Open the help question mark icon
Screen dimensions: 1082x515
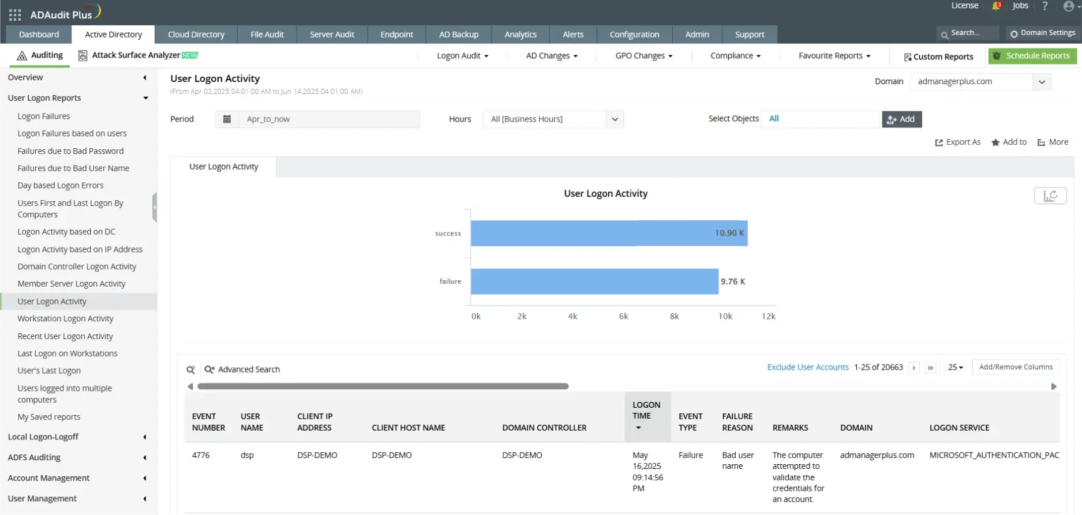pyautogui.click(x=1044, y=6)
